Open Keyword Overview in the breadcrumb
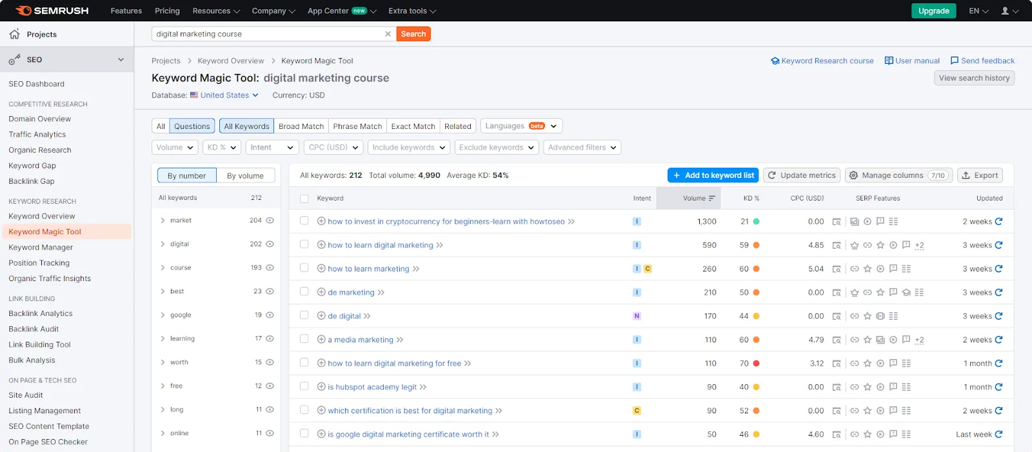Image resolution: width=1032 pixels, height=452 pixels. [x=231, y=61]
